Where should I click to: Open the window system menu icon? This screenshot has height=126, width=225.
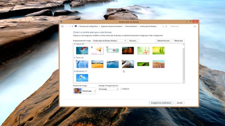click(x=61, y=22)
